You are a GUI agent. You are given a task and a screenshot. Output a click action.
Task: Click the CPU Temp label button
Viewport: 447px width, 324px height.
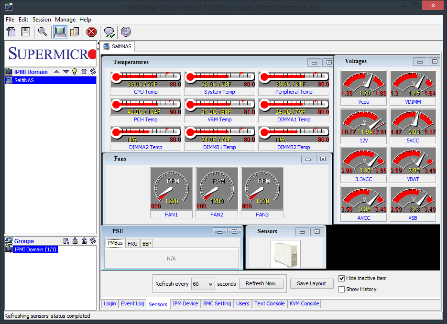click(145, 92)
